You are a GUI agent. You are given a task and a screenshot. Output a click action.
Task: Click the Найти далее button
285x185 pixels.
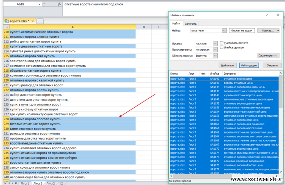click(249, 65)
